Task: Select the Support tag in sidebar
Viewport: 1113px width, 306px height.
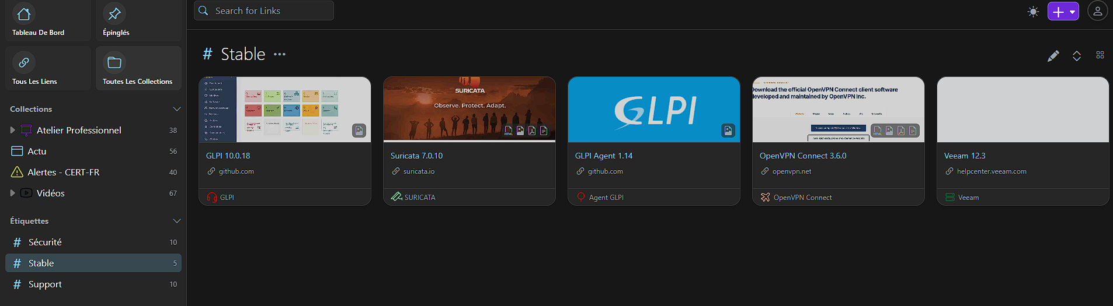Action: tap(45, 284)
